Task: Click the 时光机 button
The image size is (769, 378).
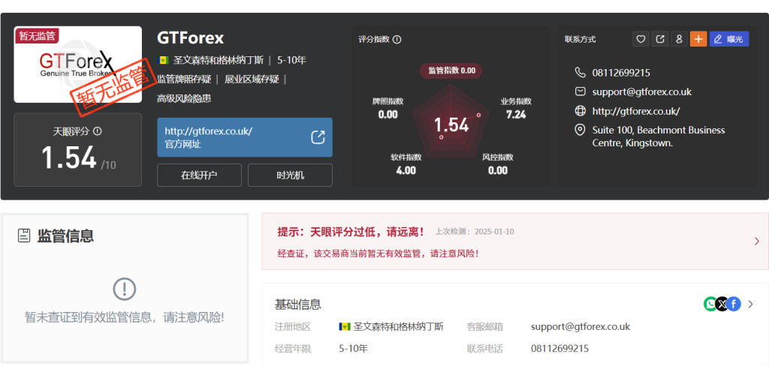Action: pyautogui.click(x=290, y=175)
